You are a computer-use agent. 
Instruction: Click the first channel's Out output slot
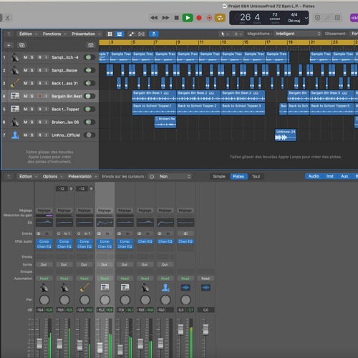(44, 264)
